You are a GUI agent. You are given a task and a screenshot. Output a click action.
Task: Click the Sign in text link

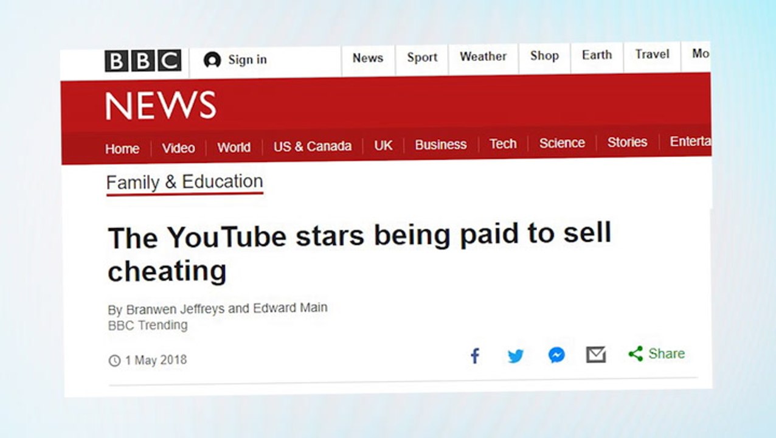(x=248, y=60)
